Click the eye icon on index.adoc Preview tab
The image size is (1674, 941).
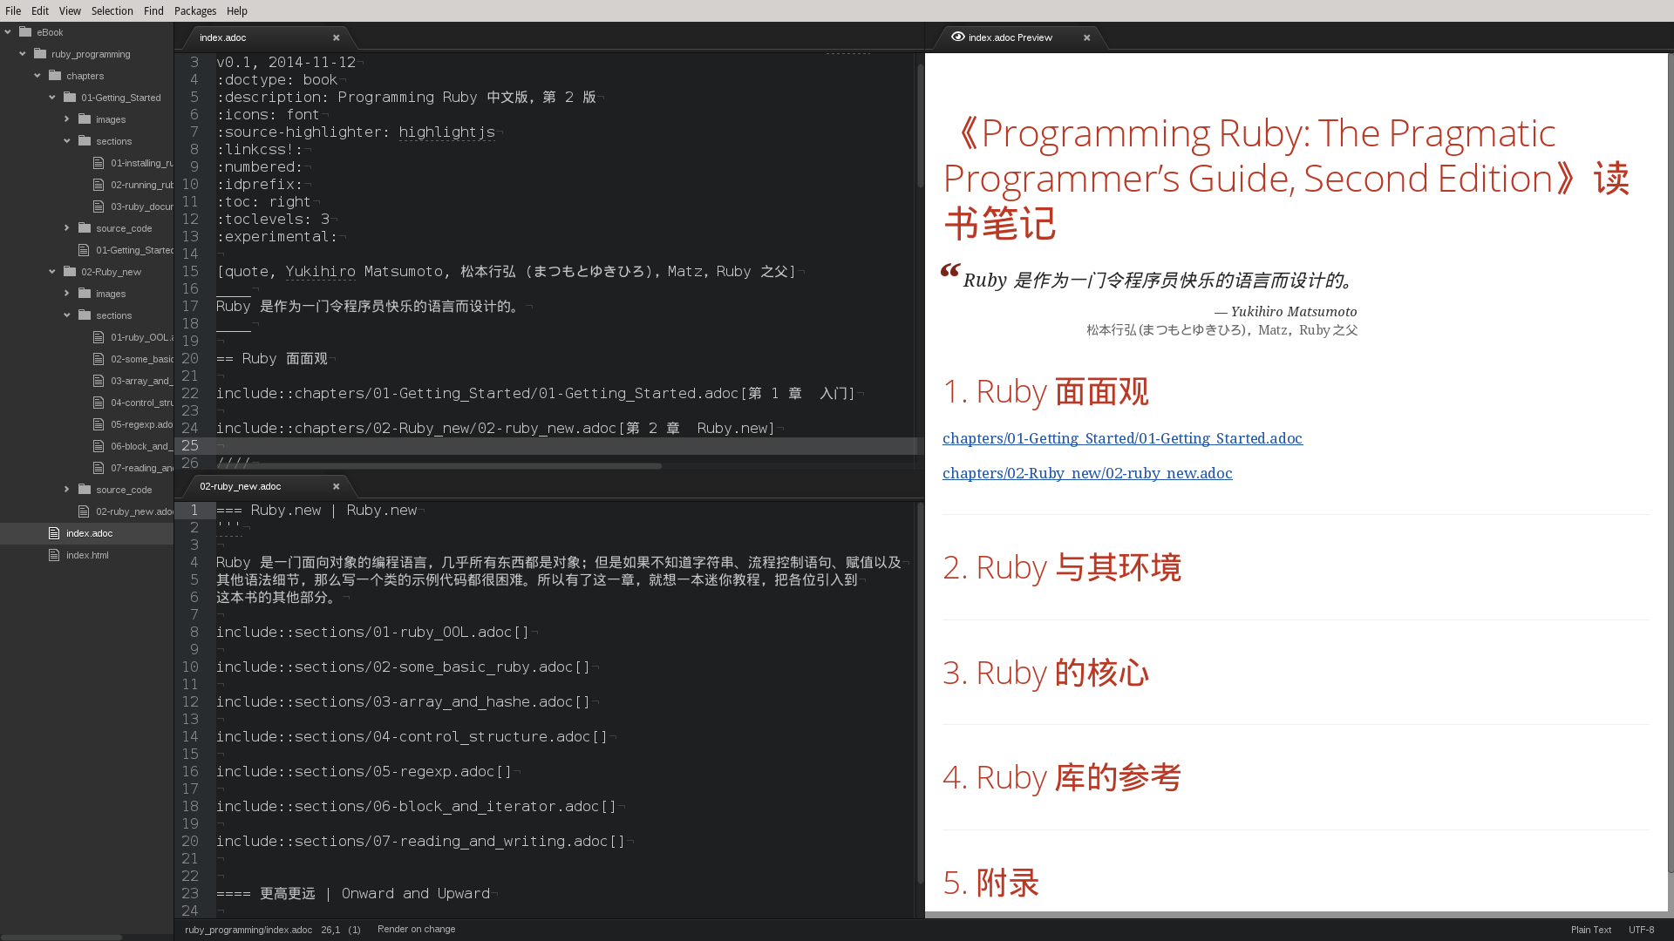pyautogui.click(x=957, y=37)
